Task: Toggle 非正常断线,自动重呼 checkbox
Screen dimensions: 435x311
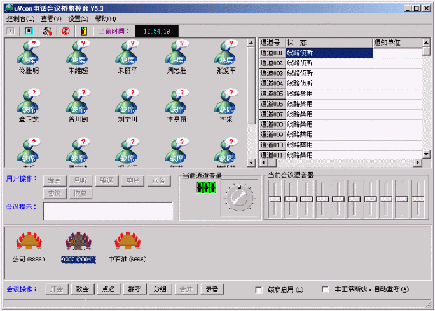Action: [326, 290]
